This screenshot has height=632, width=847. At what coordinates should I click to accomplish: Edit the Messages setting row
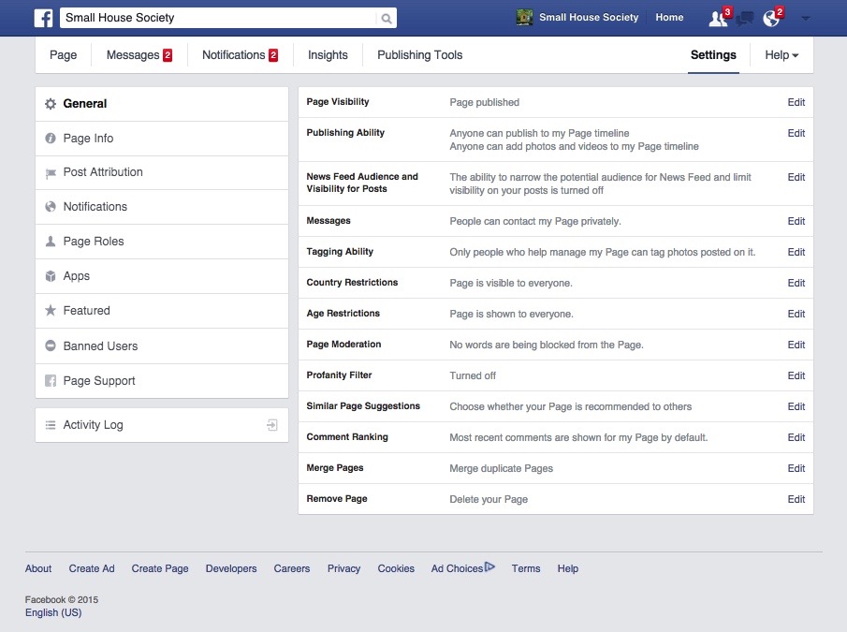(x=796, y=222)
